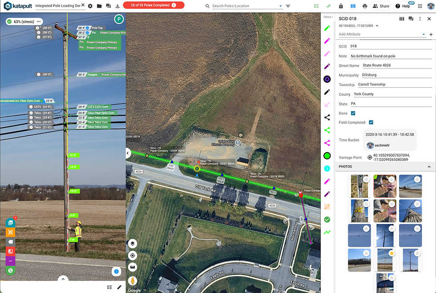436x293 pixels.
Task: Select the magenta share-node connection tool
Action: coord(327,143)
